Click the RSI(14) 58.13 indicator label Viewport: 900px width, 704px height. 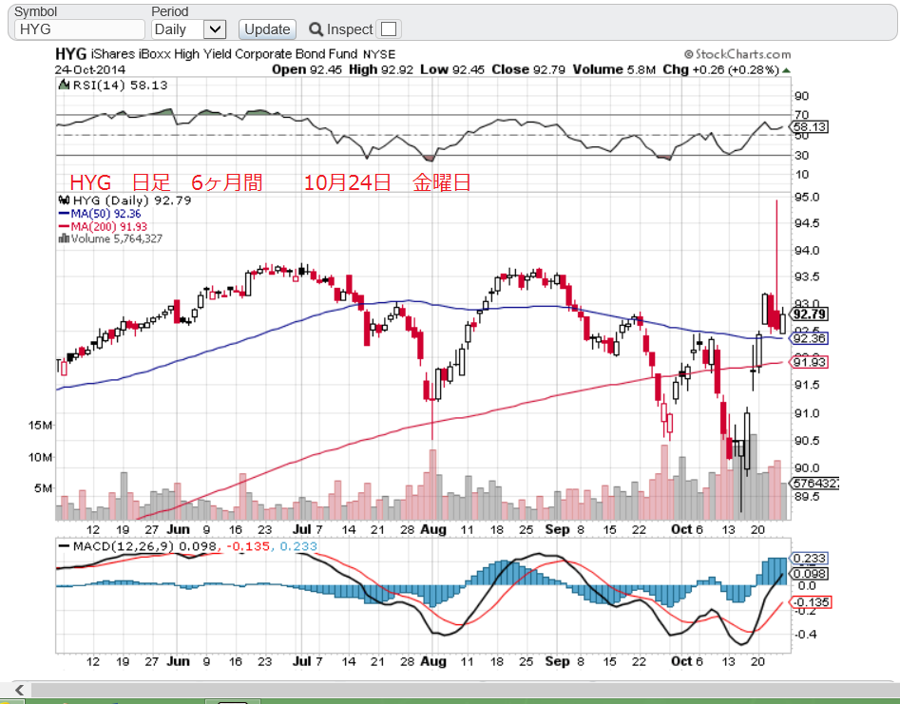pyautogui.click(x=121, y=86)
